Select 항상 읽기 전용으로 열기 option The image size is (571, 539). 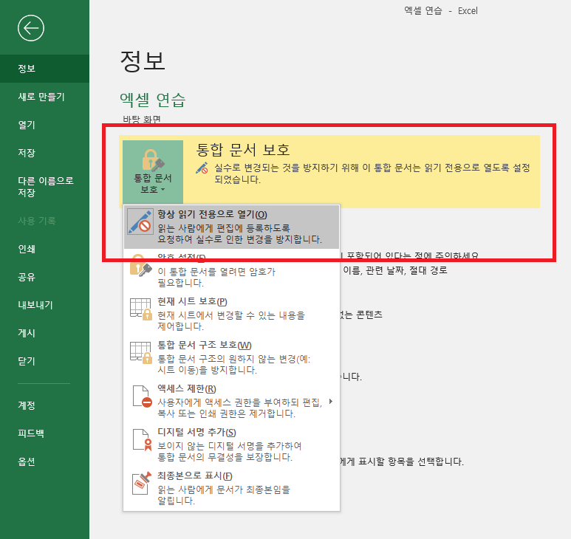click(232, 227)
